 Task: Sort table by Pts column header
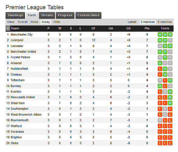tap(147, 28)
